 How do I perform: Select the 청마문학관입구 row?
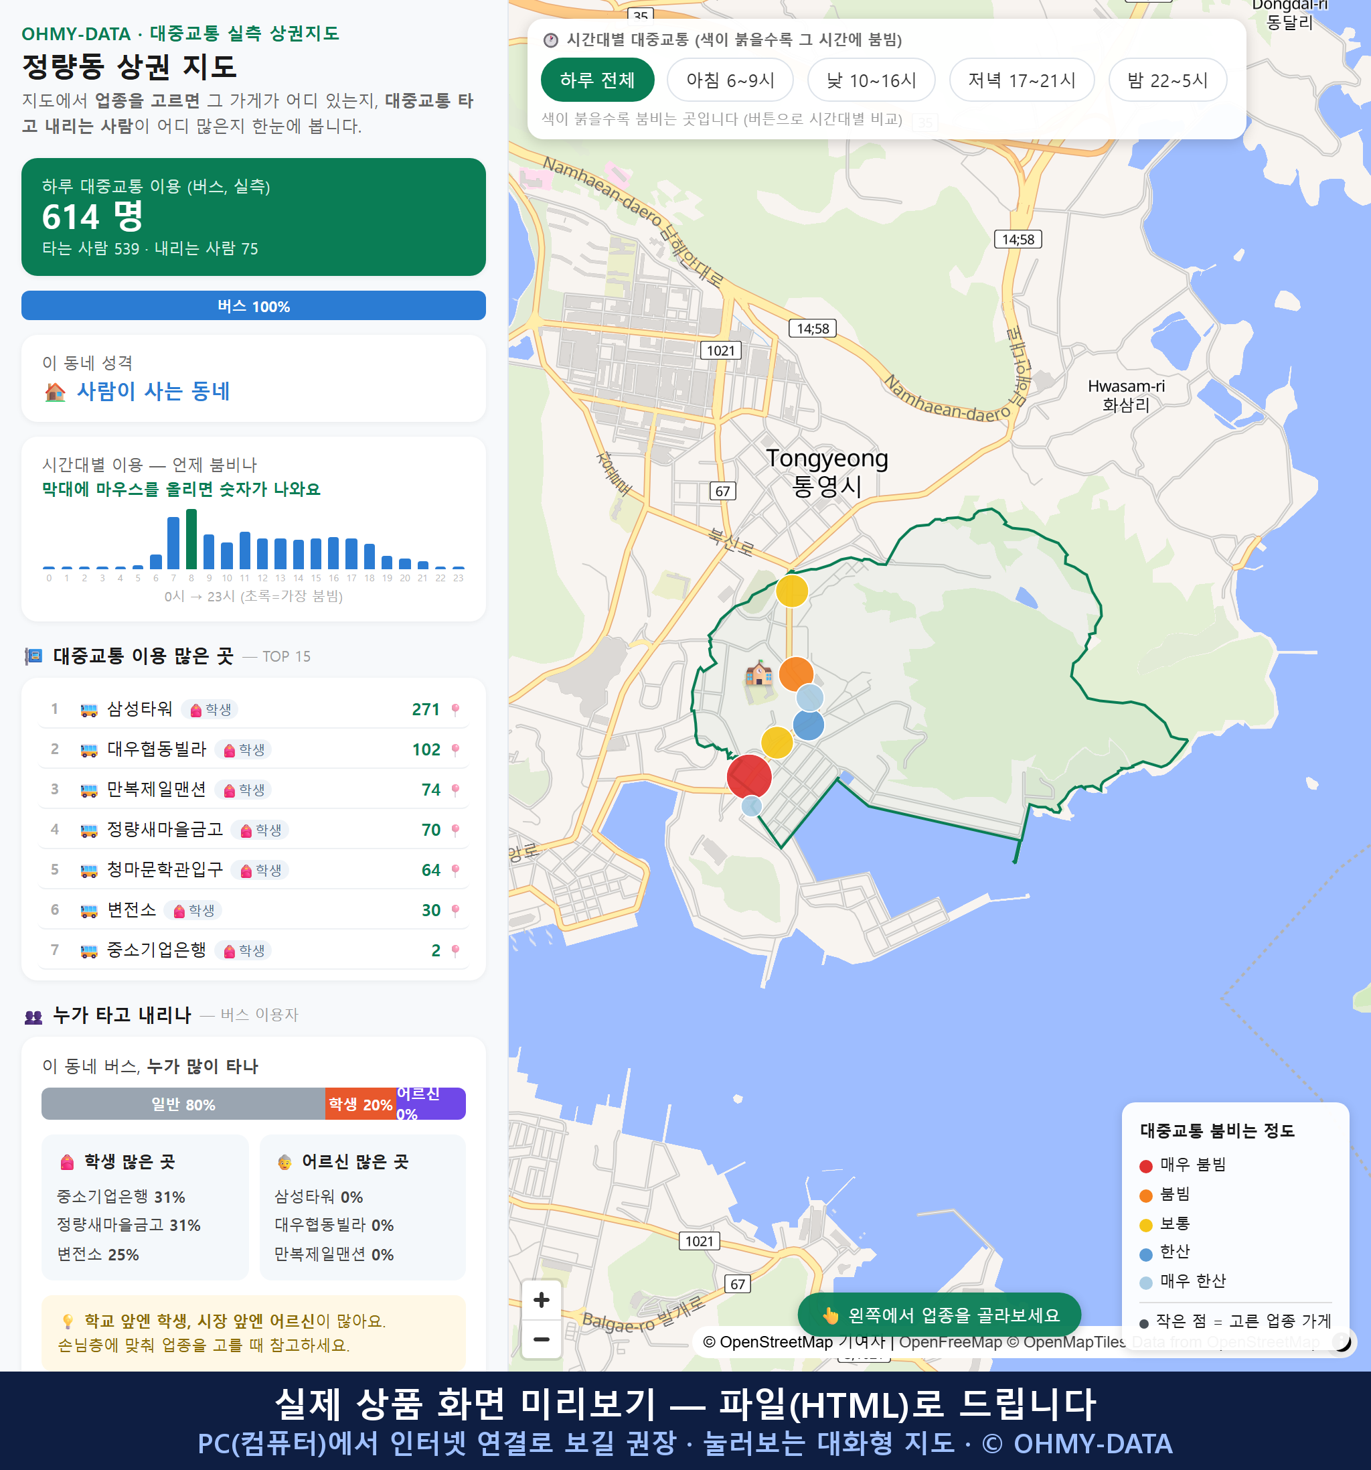254,871
